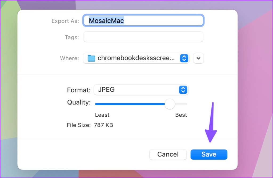Click the grey Quality track end near Best
The width and height of the screenshot is (273, 178).
coord(184,104)
